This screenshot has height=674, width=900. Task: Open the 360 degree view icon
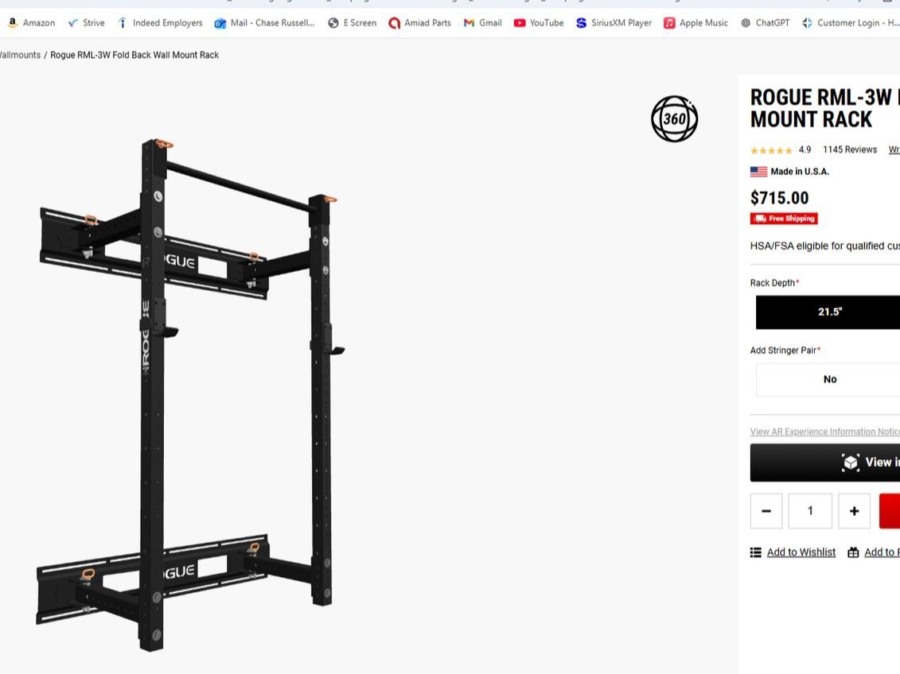click(x=675, y=118)
